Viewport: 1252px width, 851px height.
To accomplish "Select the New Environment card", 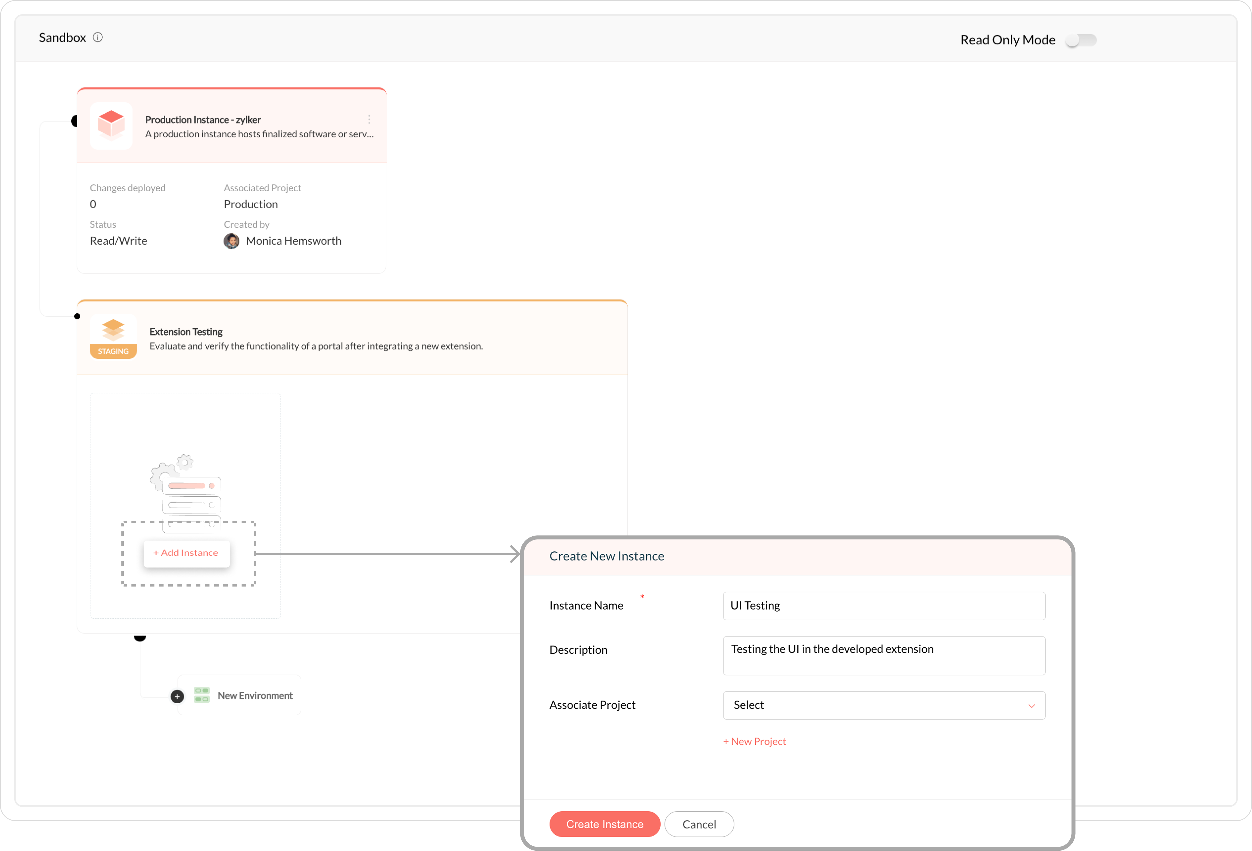I will click(x=255, y=695).
